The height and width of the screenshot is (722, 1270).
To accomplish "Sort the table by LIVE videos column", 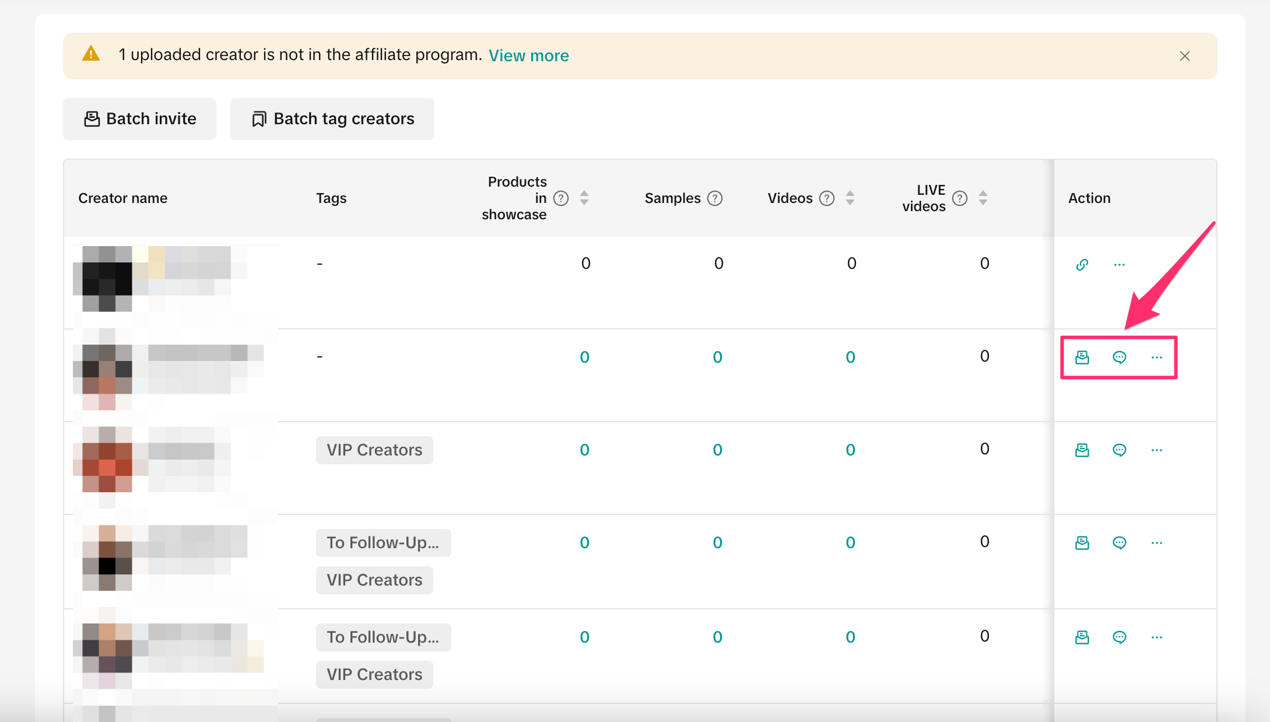I will 983,198.
